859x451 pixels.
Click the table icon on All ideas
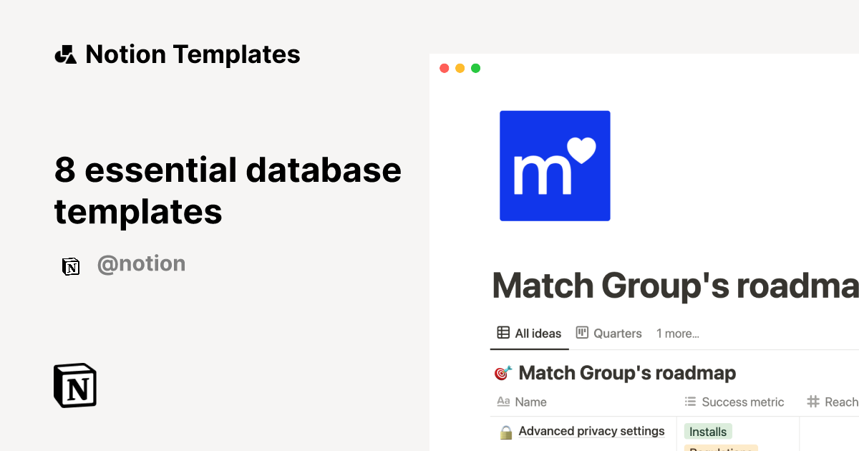click(503, 333)
